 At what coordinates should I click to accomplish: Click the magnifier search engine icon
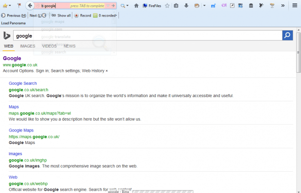pyautogui.click(x=123, y=6)
